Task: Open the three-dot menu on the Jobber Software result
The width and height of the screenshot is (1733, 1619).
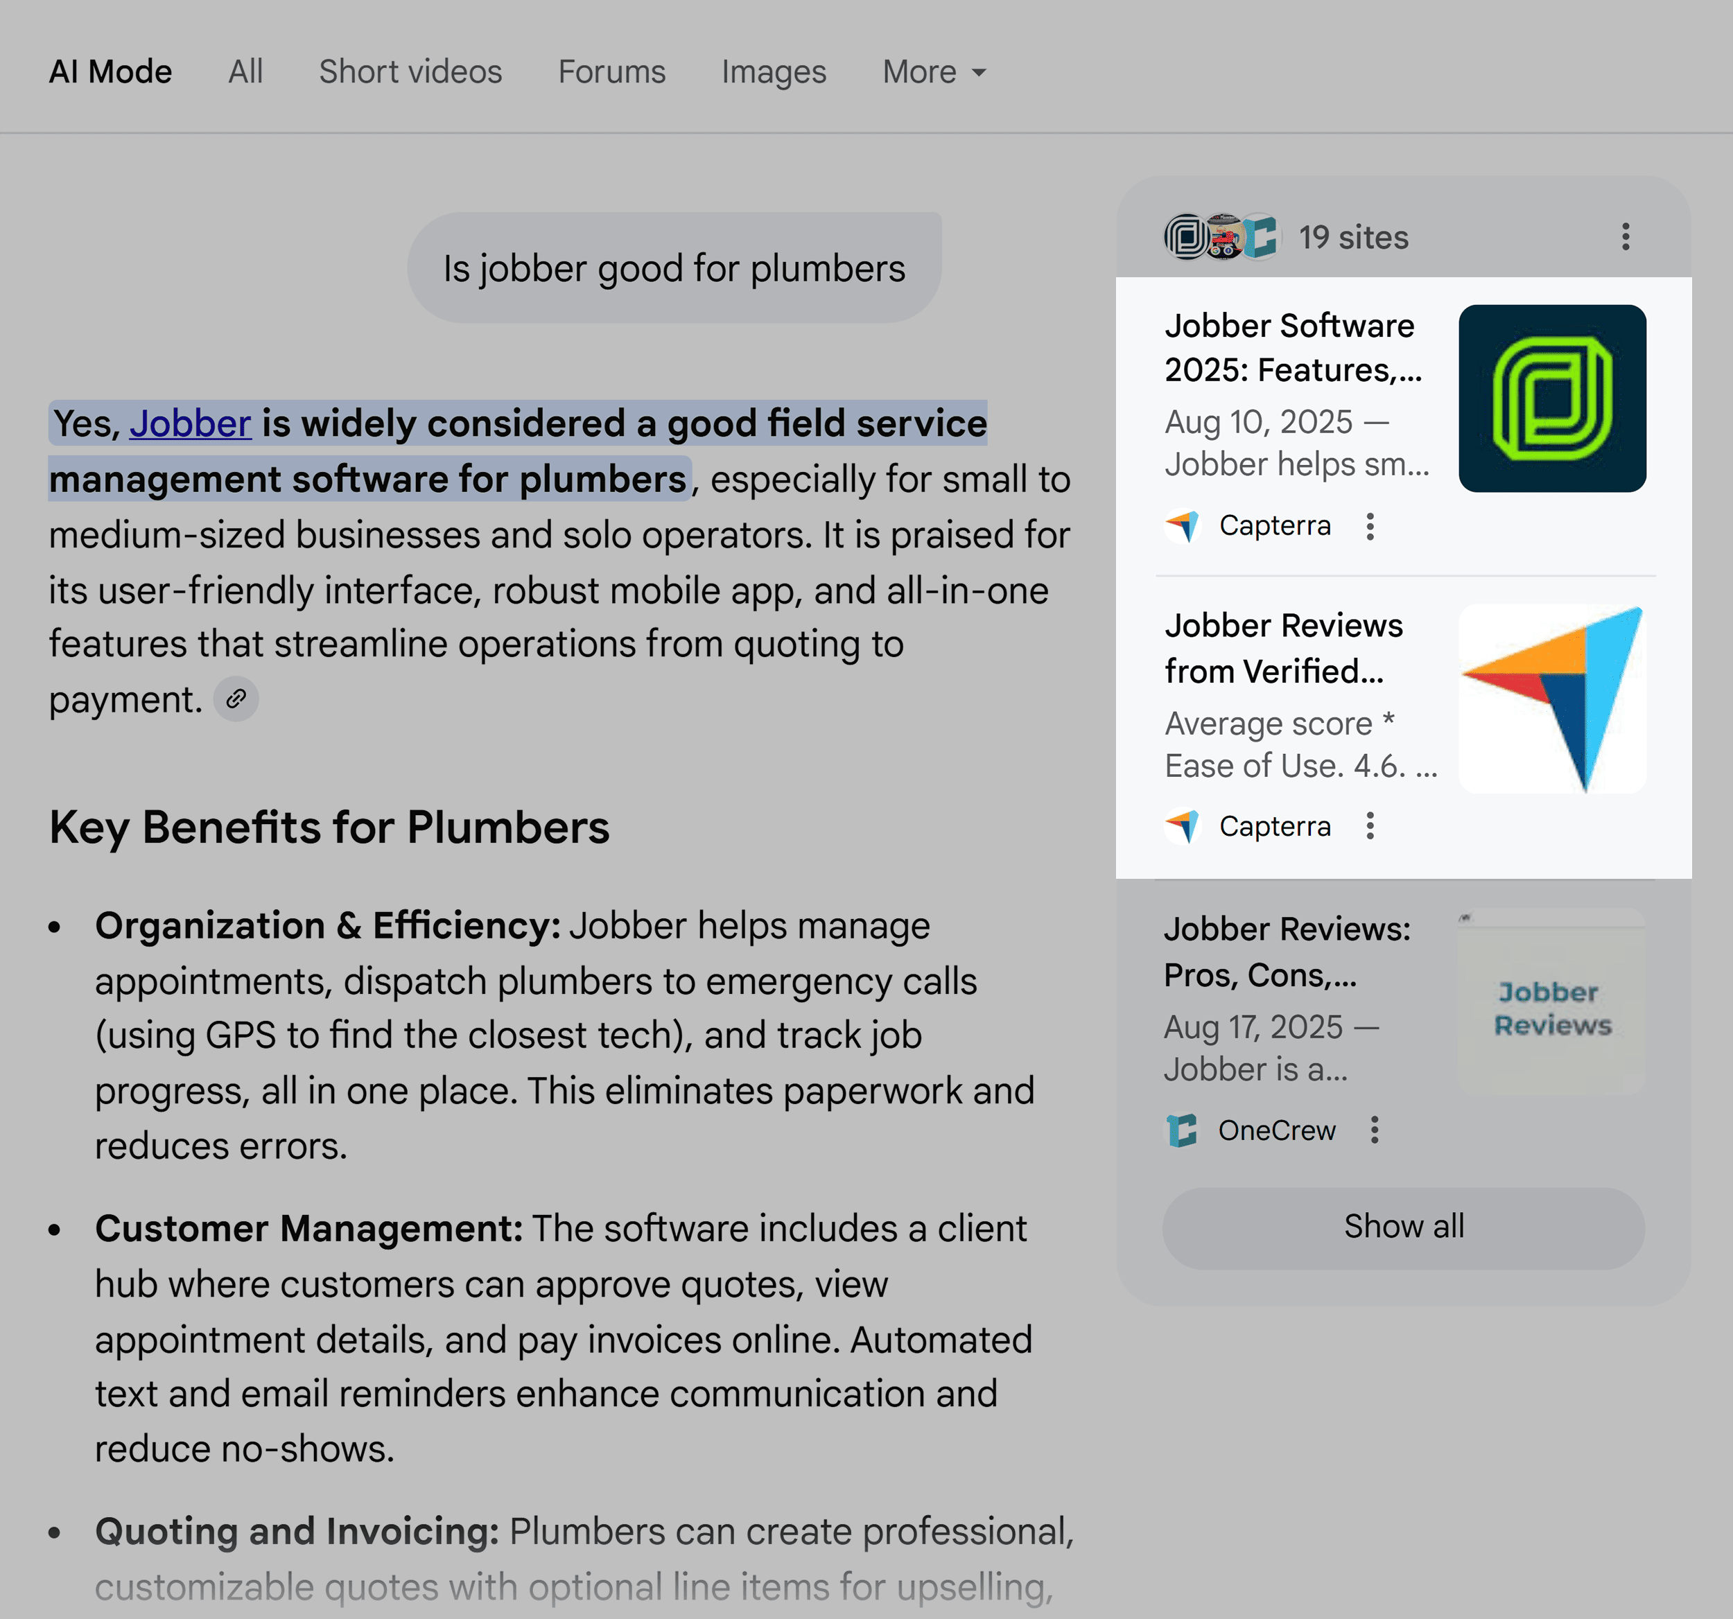Action: (x=1371, y=526)
